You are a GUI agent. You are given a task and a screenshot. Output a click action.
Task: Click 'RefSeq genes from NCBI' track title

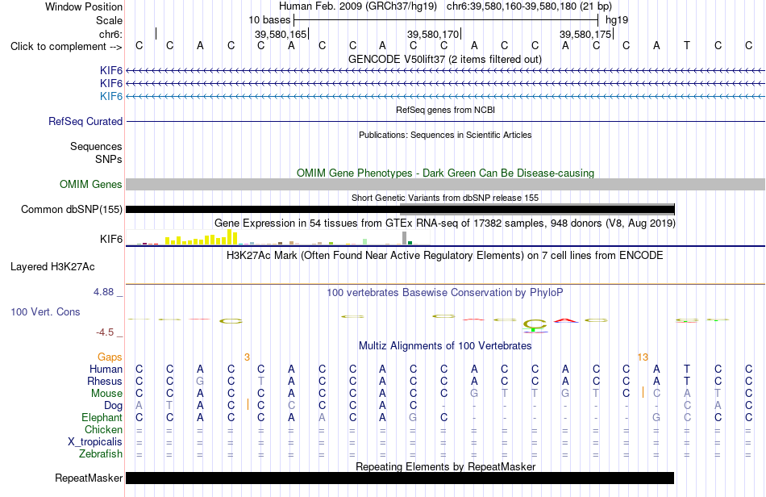point(445,110)
